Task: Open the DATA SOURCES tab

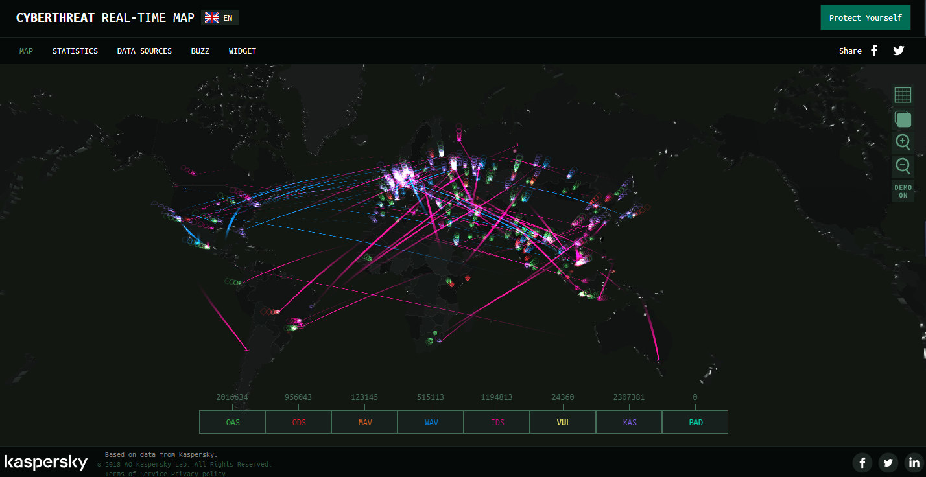Action: [145, 51]
